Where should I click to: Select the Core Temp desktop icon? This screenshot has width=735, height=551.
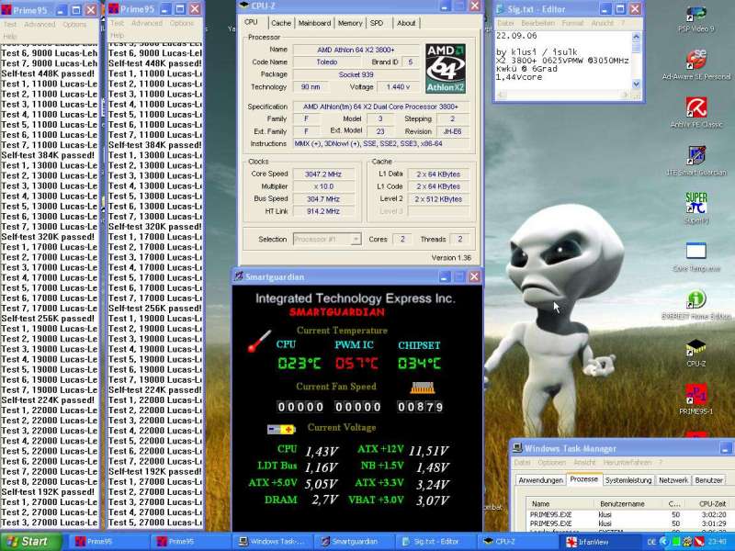[x=696, y=257]
